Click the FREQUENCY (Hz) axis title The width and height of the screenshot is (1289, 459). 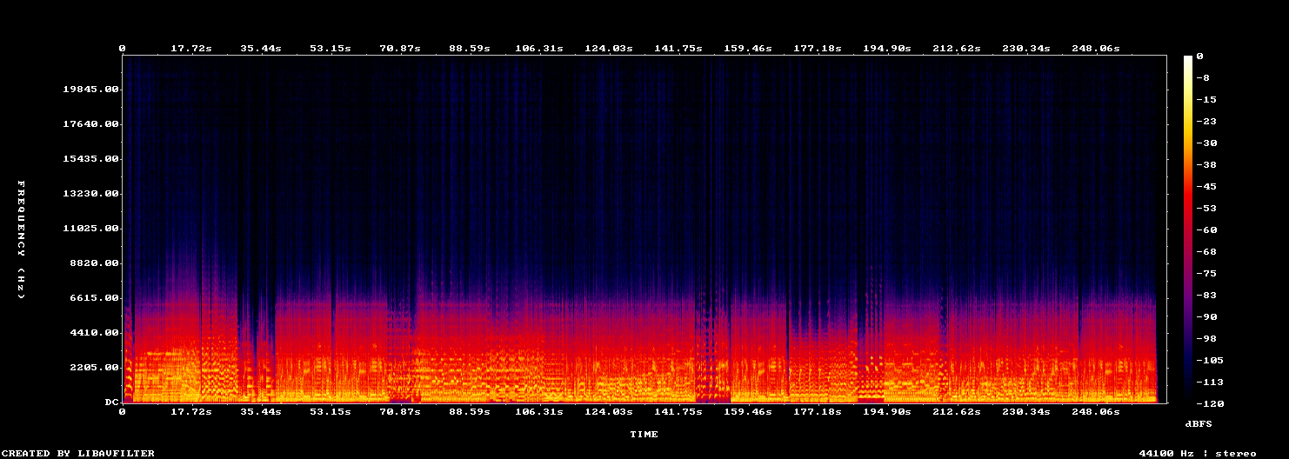(x=22, y=240)
